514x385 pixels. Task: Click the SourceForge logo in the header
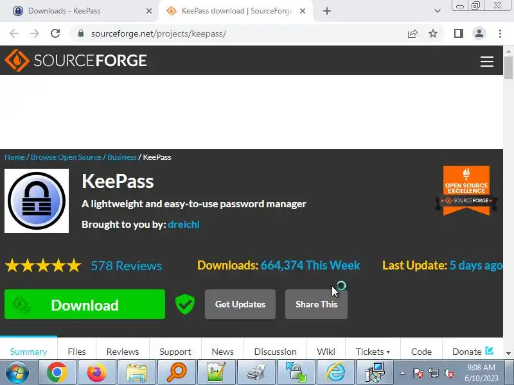76,60
